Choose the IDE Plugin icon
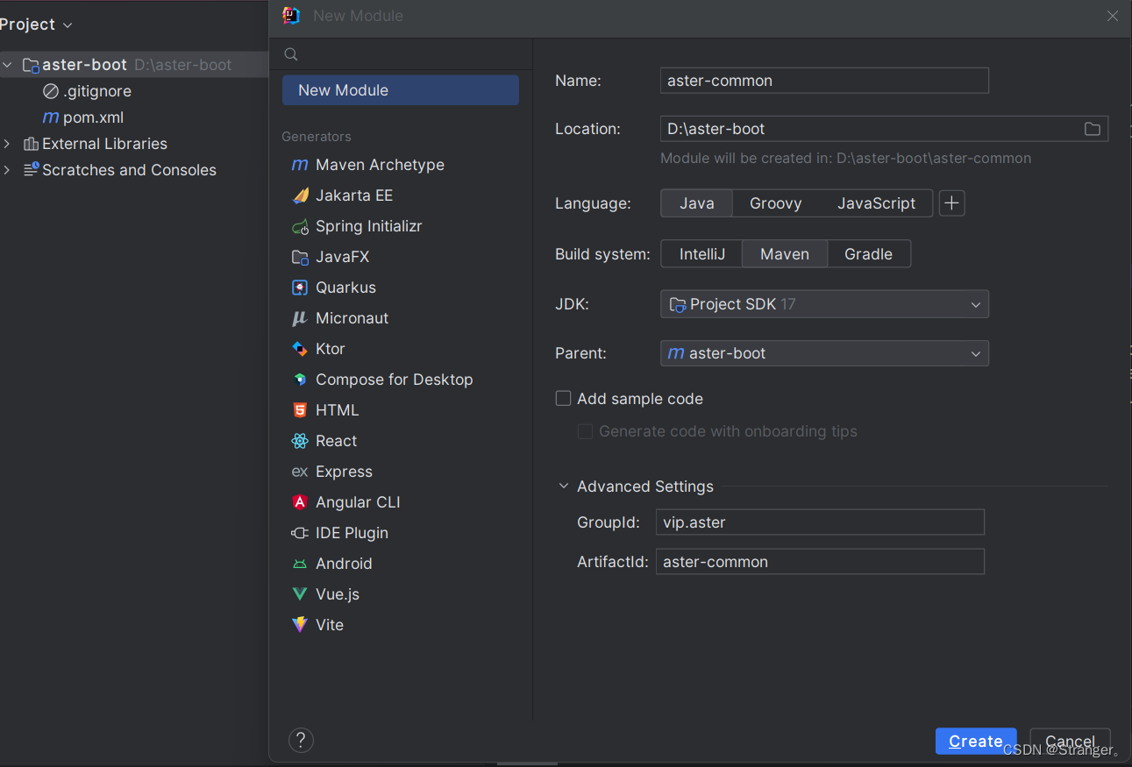Screen dimensions: 1132x767 300,533
